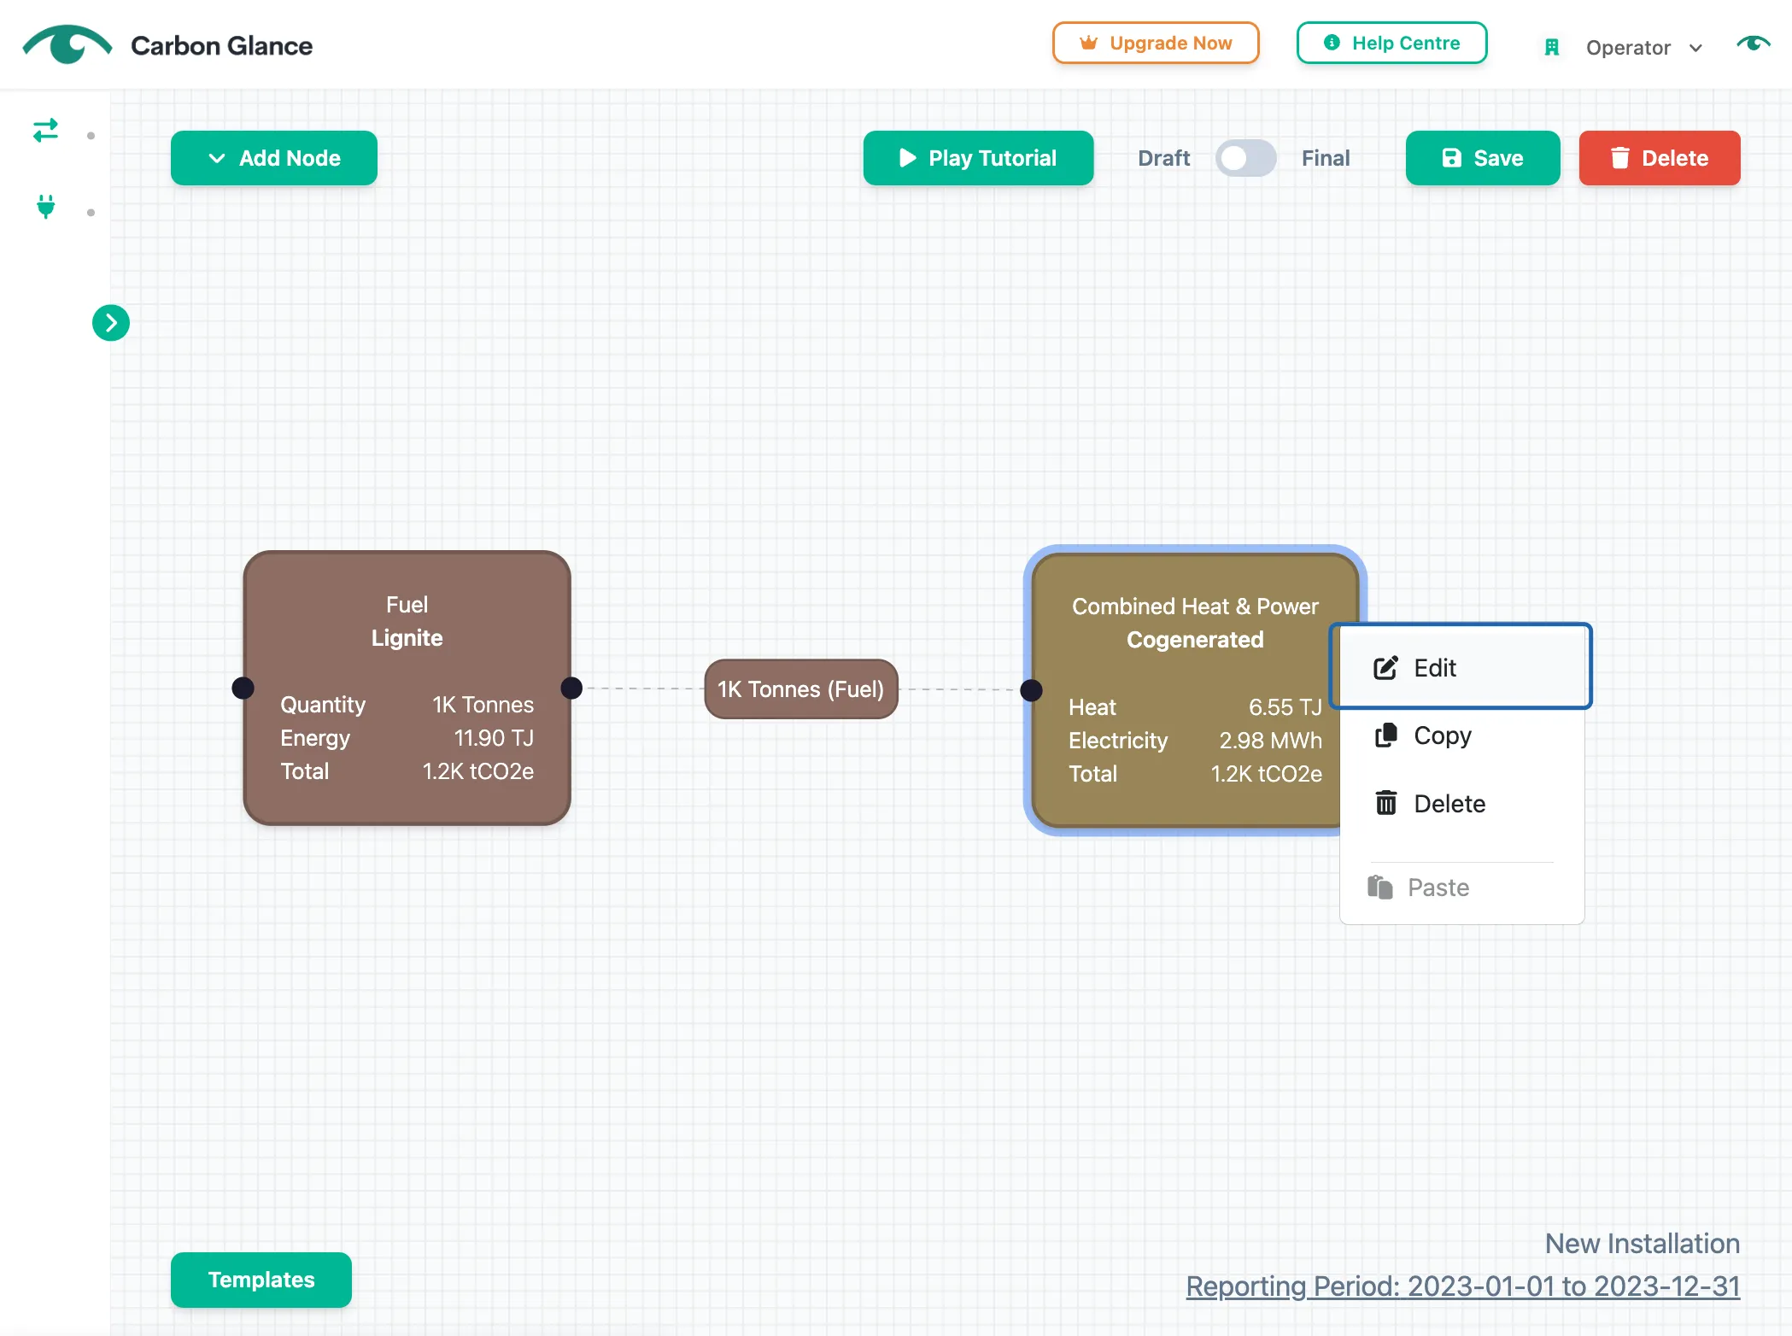The image size is (1792, 1336).
Task: Click the 11.90 TJ energy value
Action: click(x=494, y=738)
